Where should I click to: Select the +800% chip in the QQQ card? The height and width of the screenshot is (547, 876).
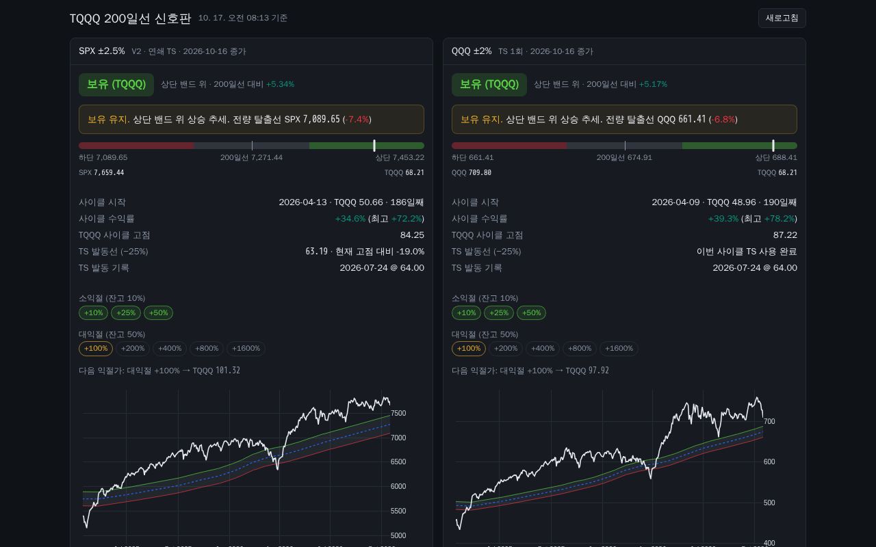[x=580, y=349]
